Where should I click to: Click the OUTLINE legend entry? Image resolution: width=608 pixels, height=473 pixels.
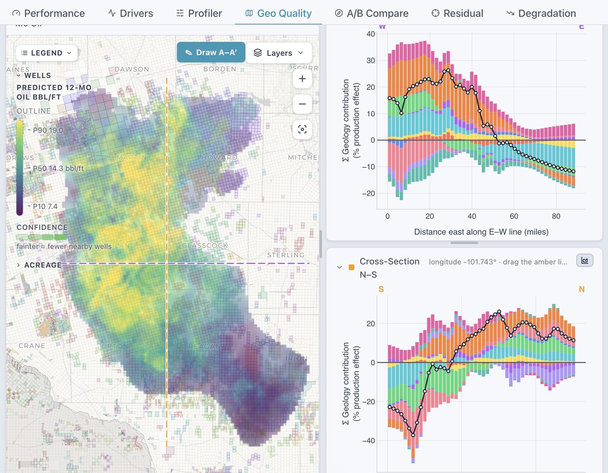tap(33, 111)
